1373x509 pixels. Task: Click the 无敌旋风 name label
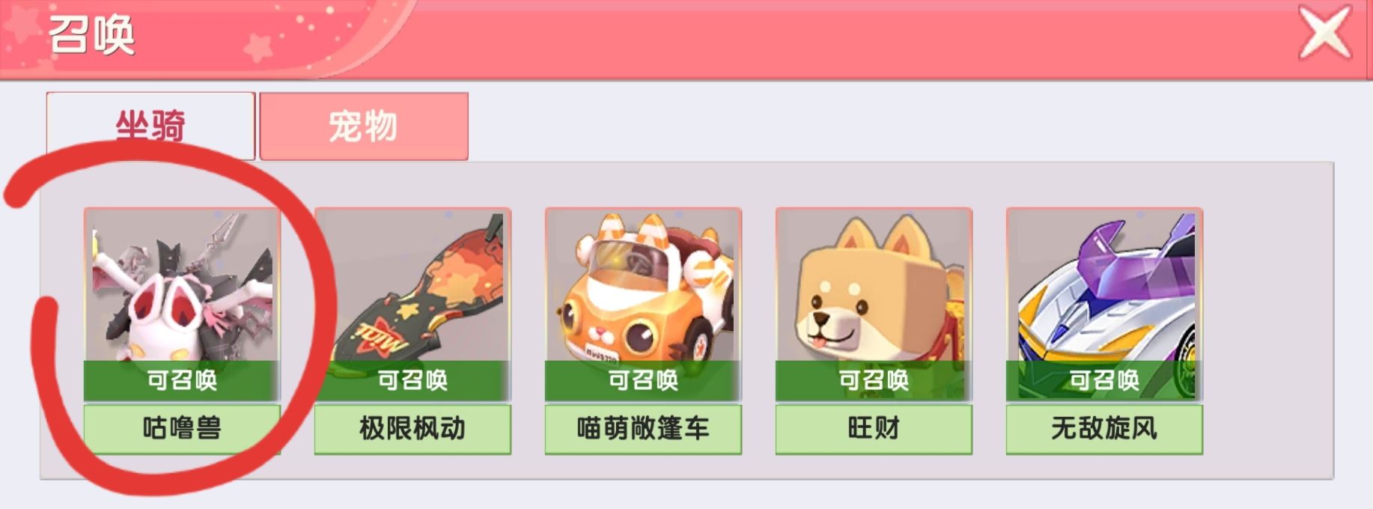pyautogui.click(x=1104, y=429)
